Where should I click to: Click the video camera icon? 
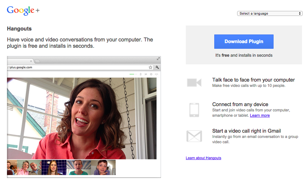click(x=194, y=83)
